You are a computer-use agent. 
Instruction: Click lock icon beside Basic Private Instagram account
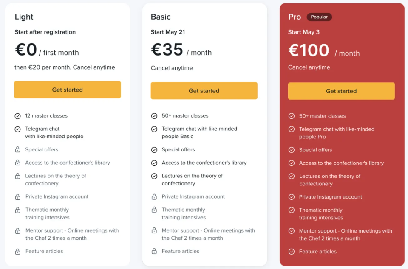(x=154, y=196)
